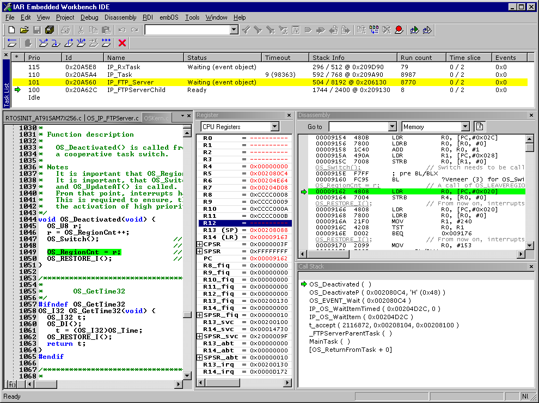Click the Debug without Downloading icon
The height and width of the screenshot is (403, 539).
pyautogui.click(x=427, y=30)
